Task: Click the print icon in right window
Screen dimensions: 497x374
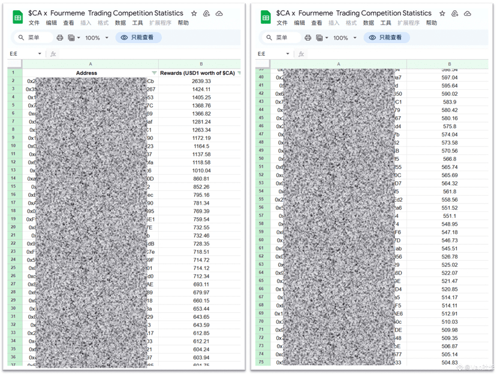Action: [308, 38]
